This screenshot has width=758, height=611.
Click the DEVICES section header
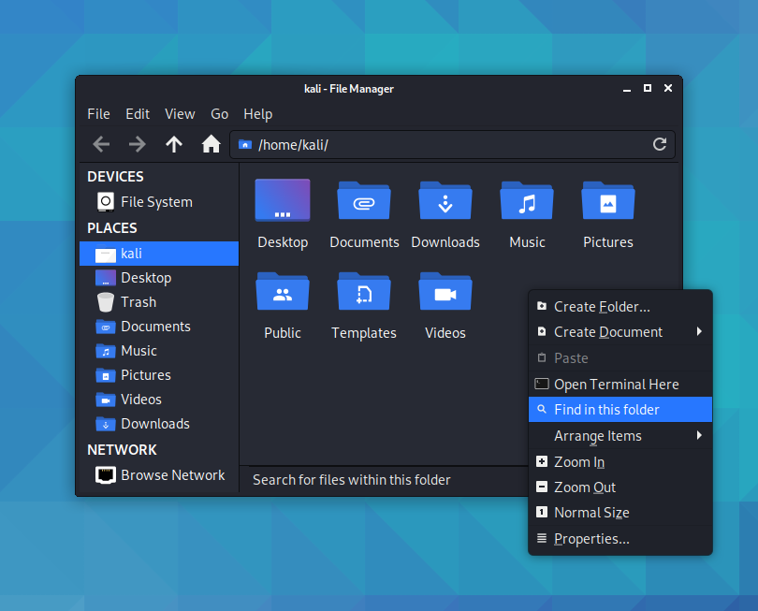[x=115, y=177]
